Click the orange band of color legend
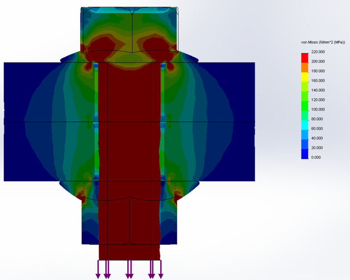 [x=304, y=68]
